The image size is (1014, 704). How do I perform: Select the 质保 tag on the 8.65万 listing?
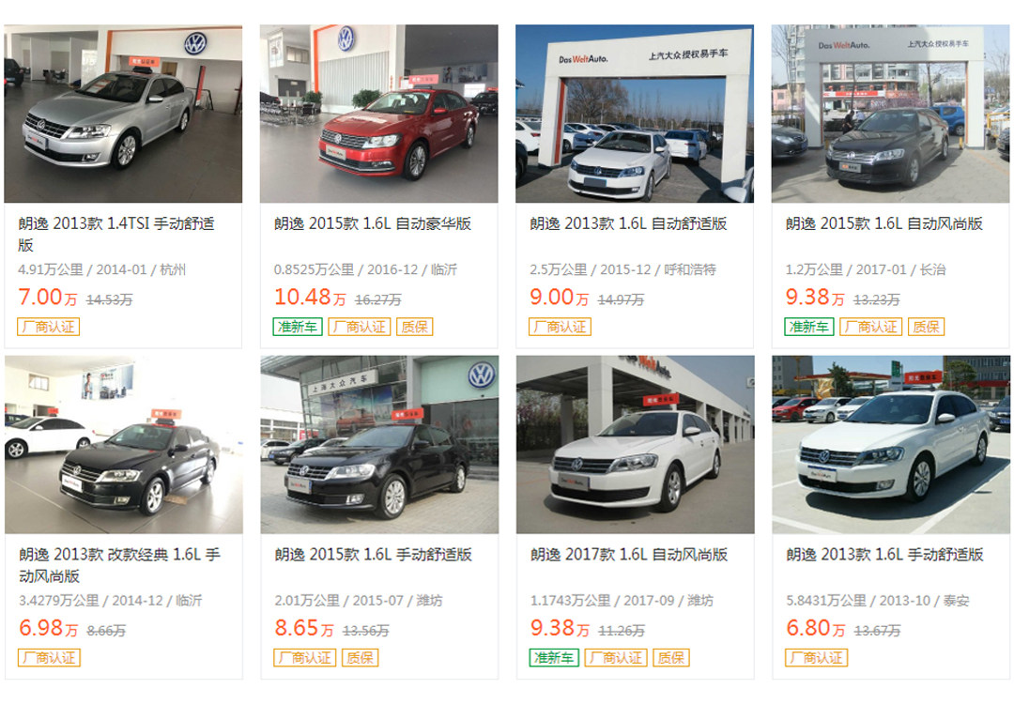pos(361,657)
